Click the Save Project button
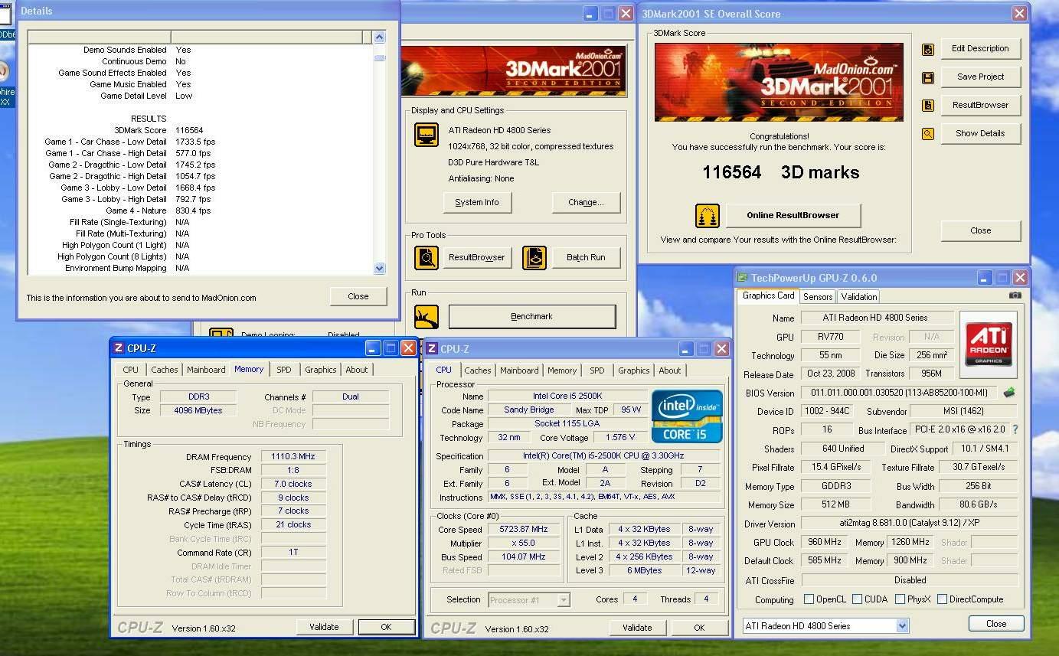1059x656 pixels. click(980, 77)
